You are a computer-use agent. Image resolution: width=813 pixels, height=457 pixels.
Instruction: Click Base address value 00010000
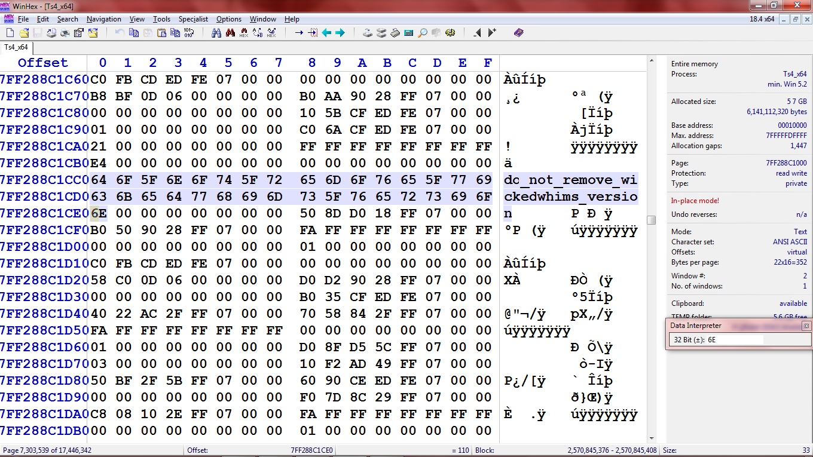pos(792,125)
